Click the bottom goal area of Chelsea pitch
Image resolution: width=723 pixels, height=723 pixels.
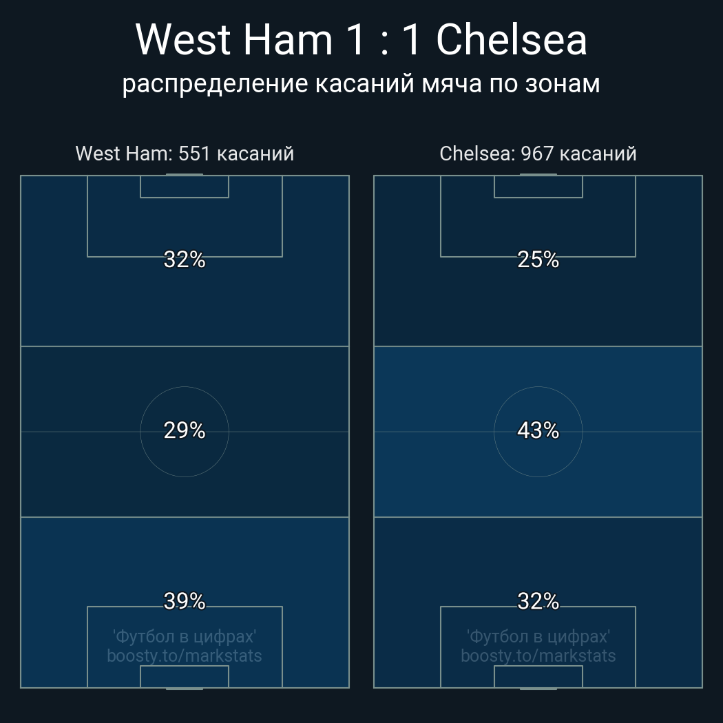538,676
